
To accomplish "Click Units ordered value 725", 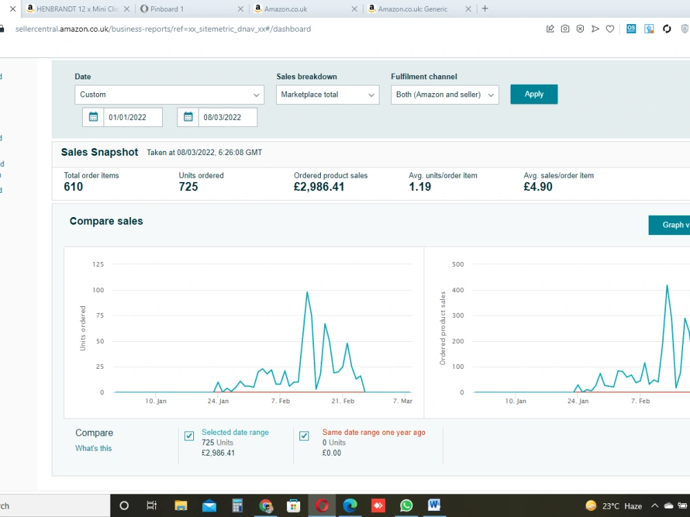I will click(188, 187).
